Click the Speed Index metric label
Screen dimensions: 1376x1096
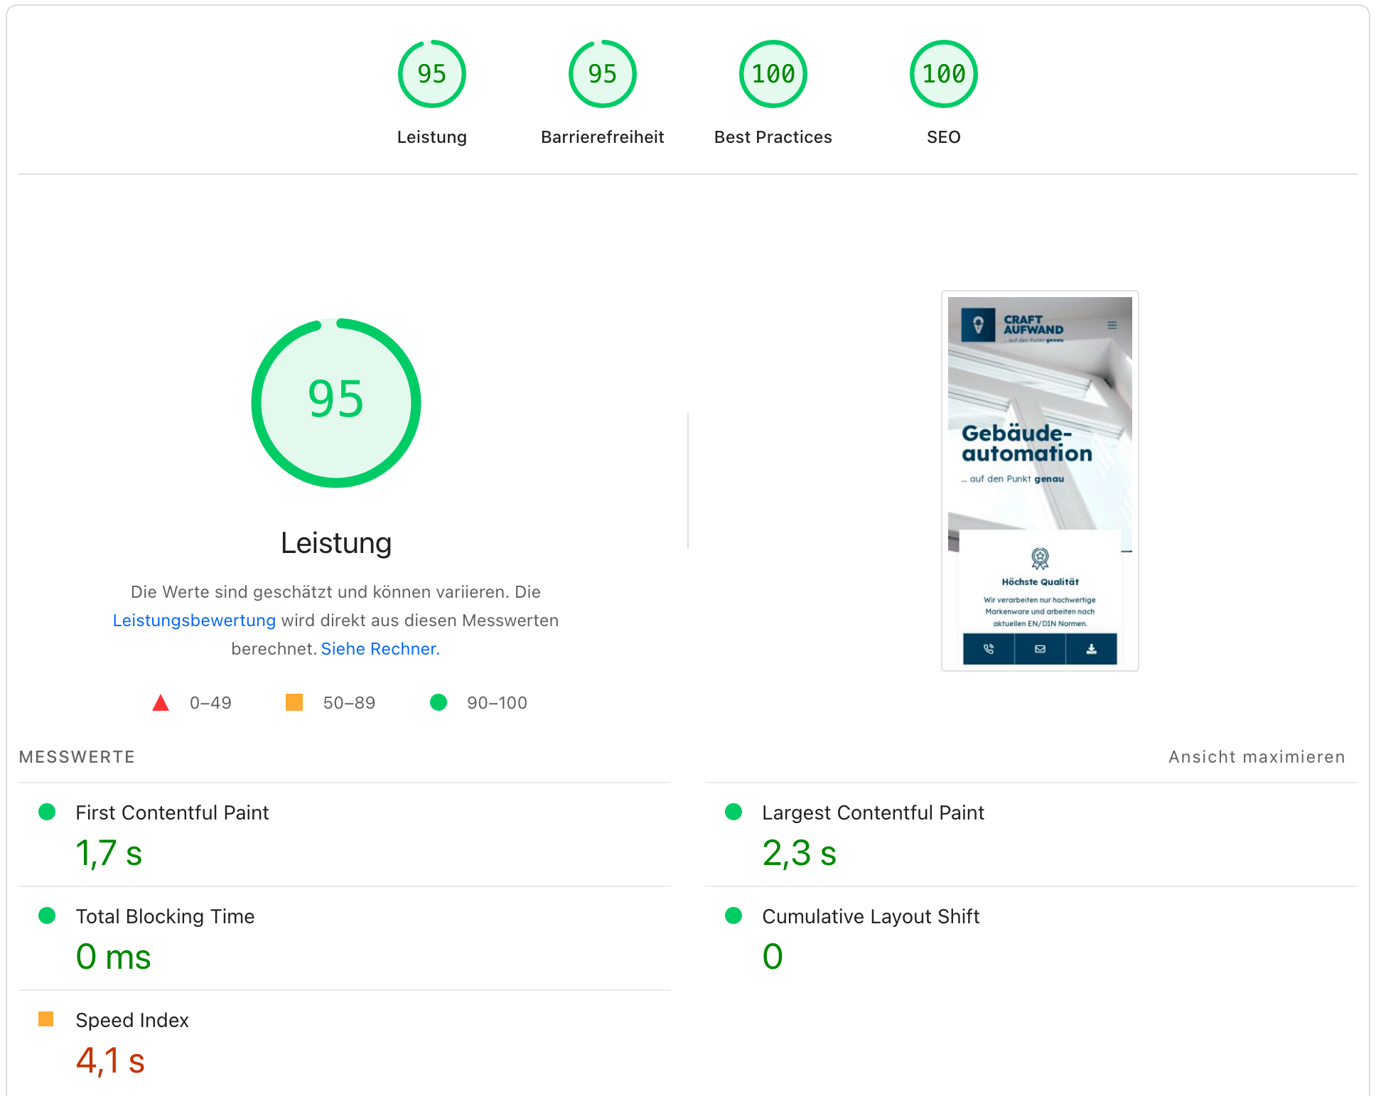[132, 1020]
